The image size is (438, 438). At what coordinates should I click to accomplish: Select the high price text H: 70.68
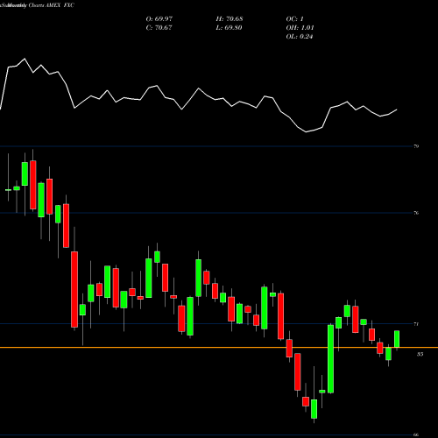(x=230, y=19)
